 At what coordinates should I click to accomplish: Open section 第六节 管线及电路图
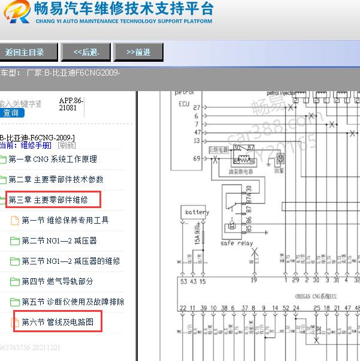point(58,322)
